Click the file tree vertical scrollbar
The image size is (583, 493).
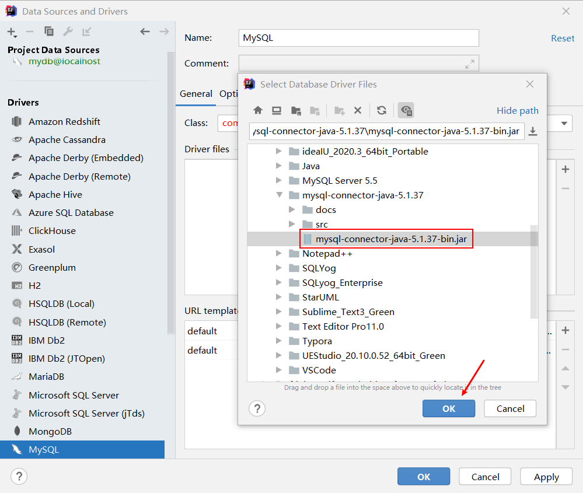tap(534, 271)
